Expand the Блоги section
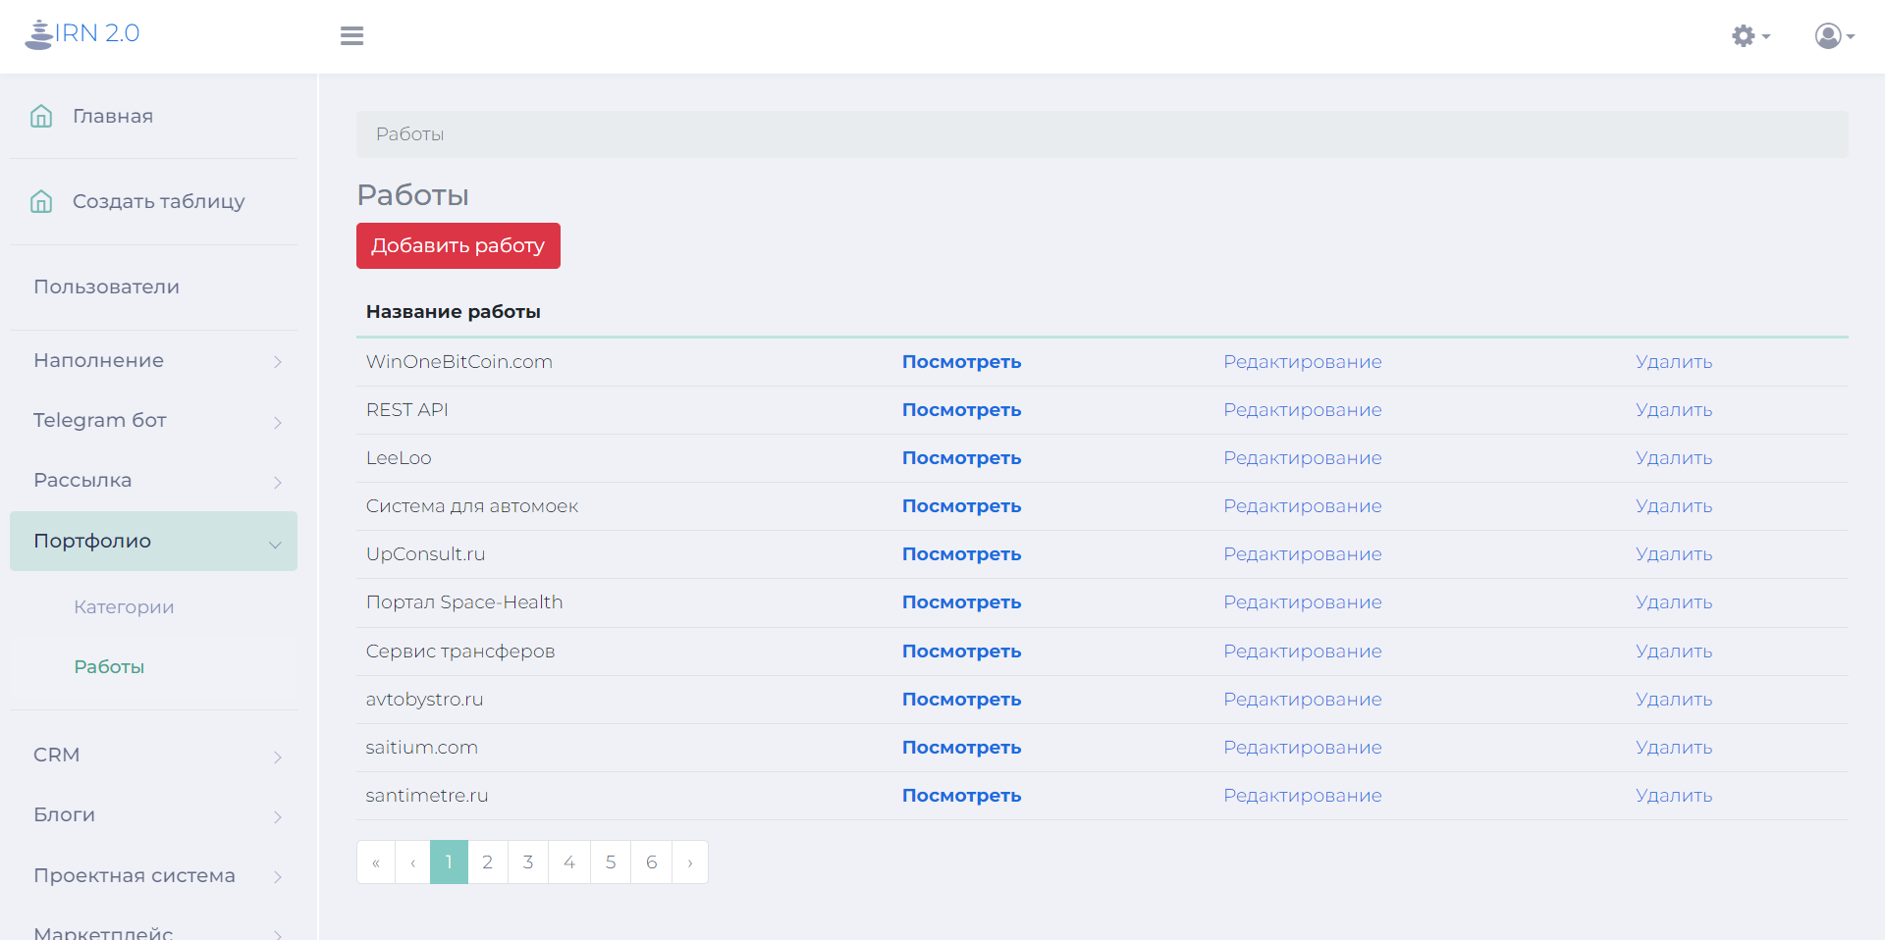The image size is (1885, 940). (154, 814)
